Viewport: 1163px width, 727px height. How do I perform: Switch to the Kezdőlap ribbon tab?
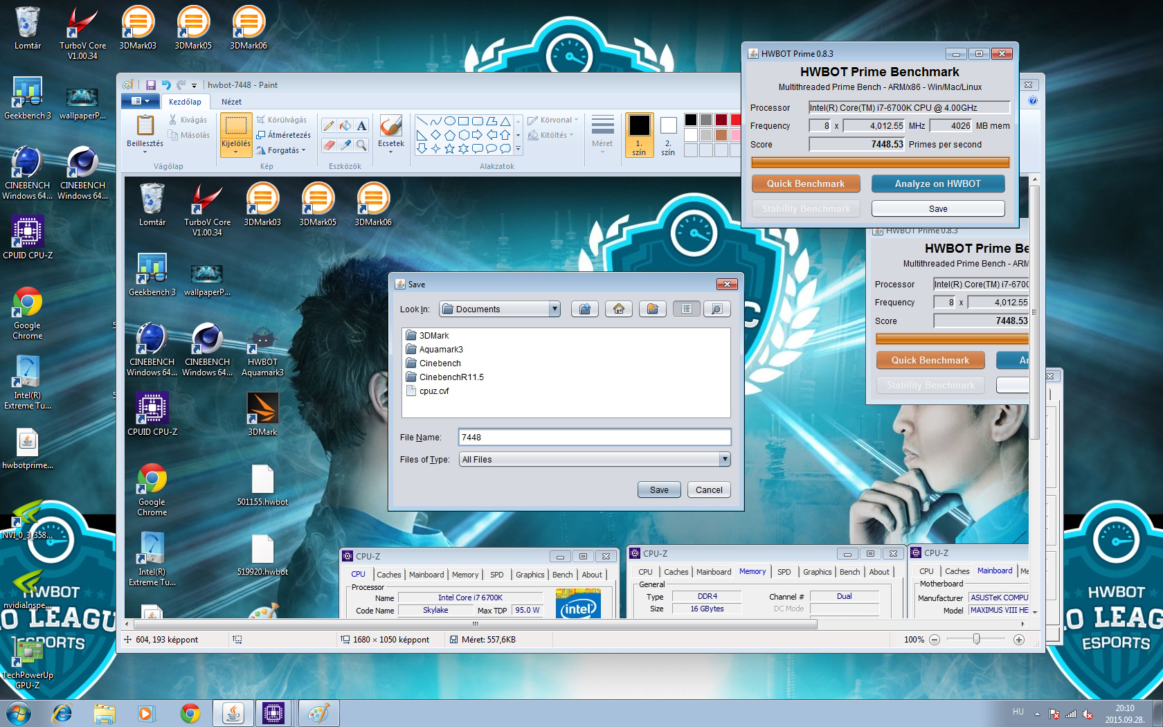185,102
